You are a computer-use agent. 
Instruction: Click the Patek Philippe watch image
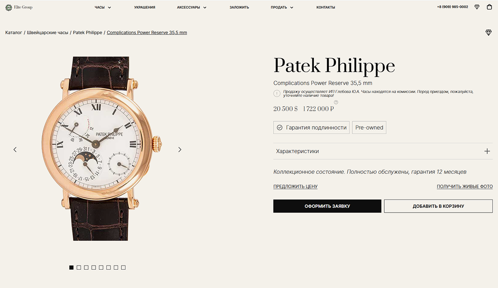(102, 148)
